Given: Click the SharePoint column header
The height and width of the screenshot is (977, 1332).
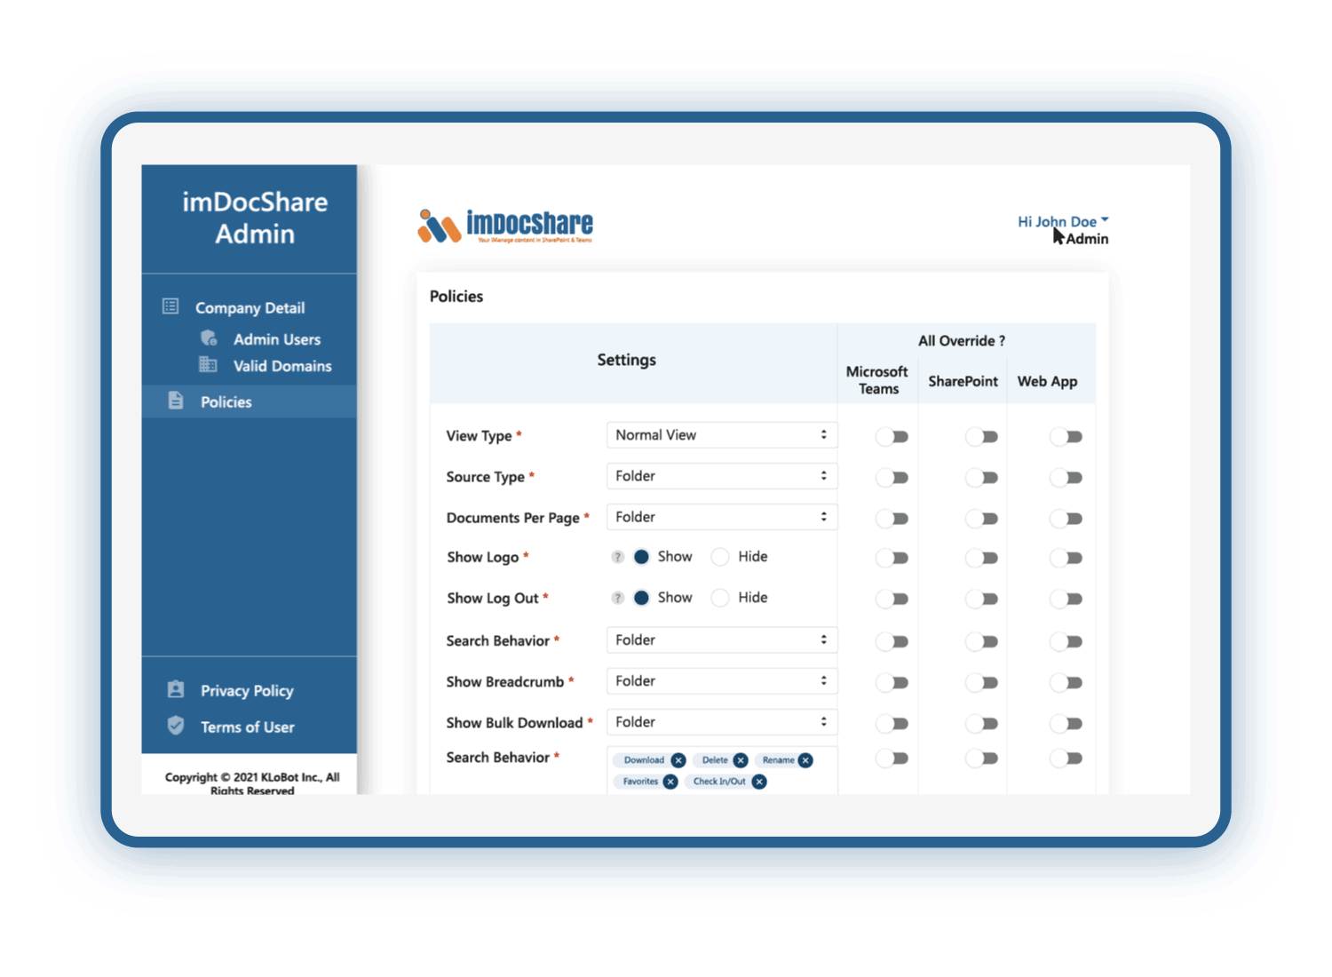Looking at the screenshot, I should pyautogui.click(x=963, y=381).
